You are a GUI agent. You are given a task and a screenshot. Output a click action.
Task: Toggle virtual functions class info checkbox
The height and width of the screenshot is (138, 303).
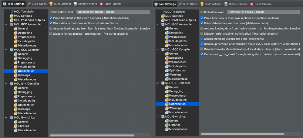tap(202, 44)
